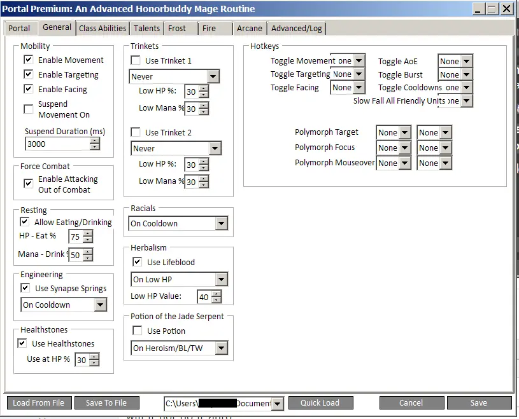Enable Use Trinket 1 checkbox
Screen dimensions: 519x419
point(136,60)
